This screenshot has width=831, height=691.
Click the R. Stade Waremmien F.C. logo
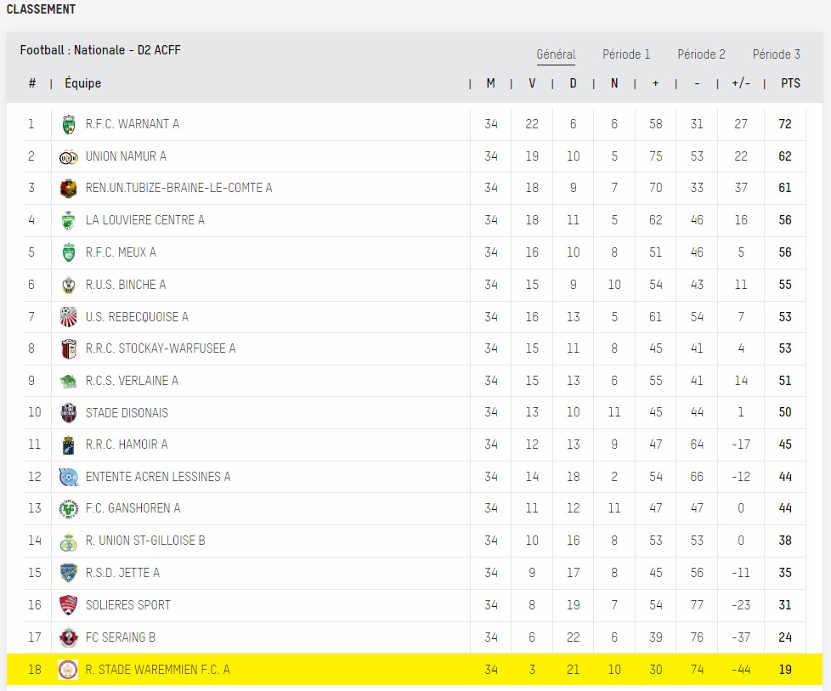[x=68, y=670]
